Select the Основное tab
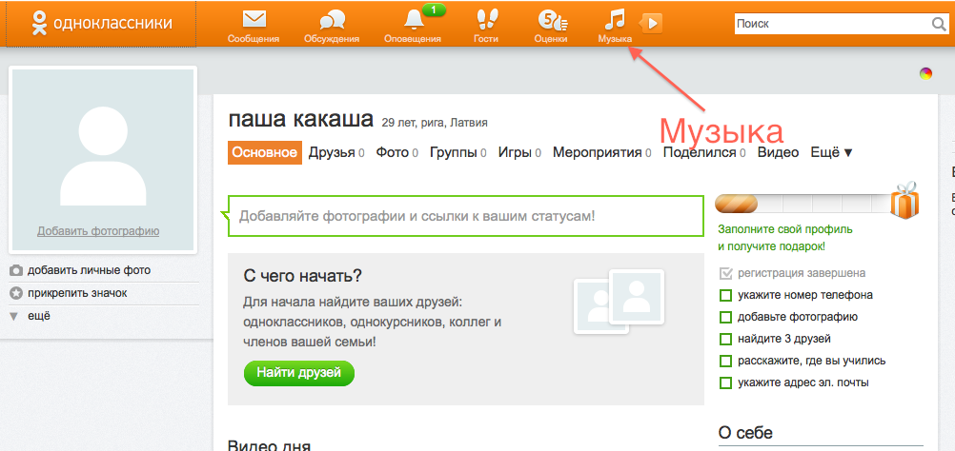Viewport: 955px width, 451px height. click(x=265, y=152)
